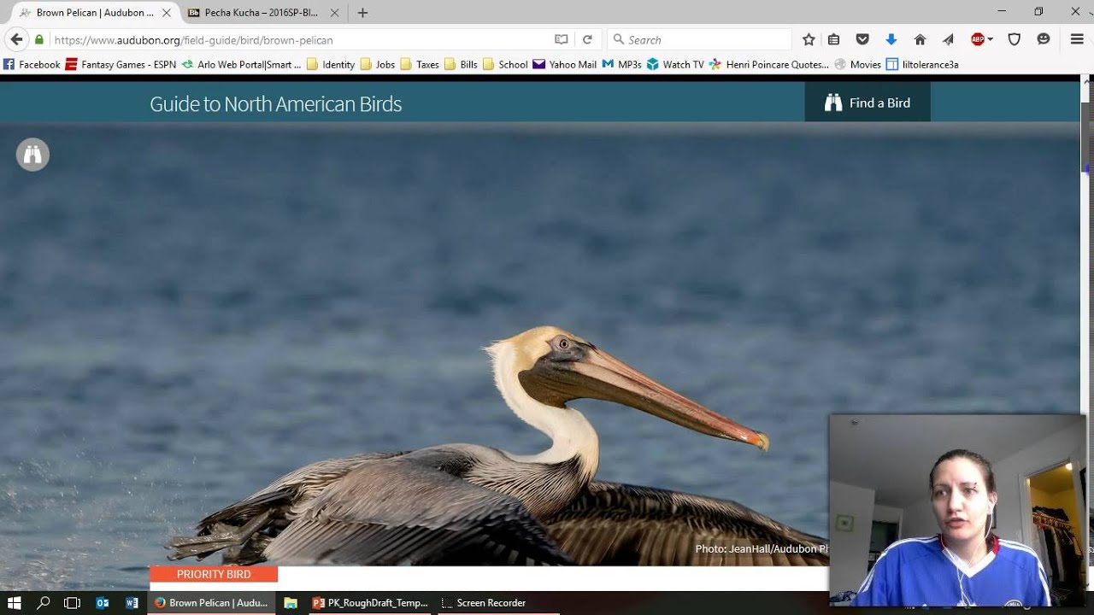Reload the page with the refresh icon

[x=587, y=39]
